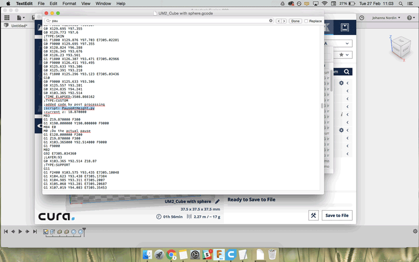Jump to the end of the Fusion timeline
Image resolution: width=419 pixels, height=262 pixels.
tap(35, 232)
